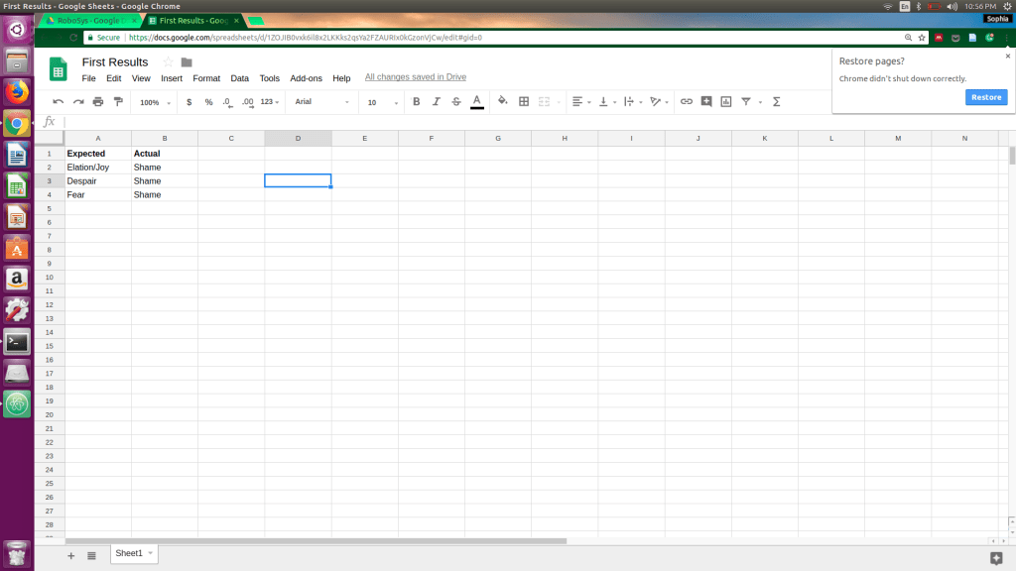This screenshot has height=571, width=1016.
Task: Open the Format menu
Action: click(x=206, y=78)
